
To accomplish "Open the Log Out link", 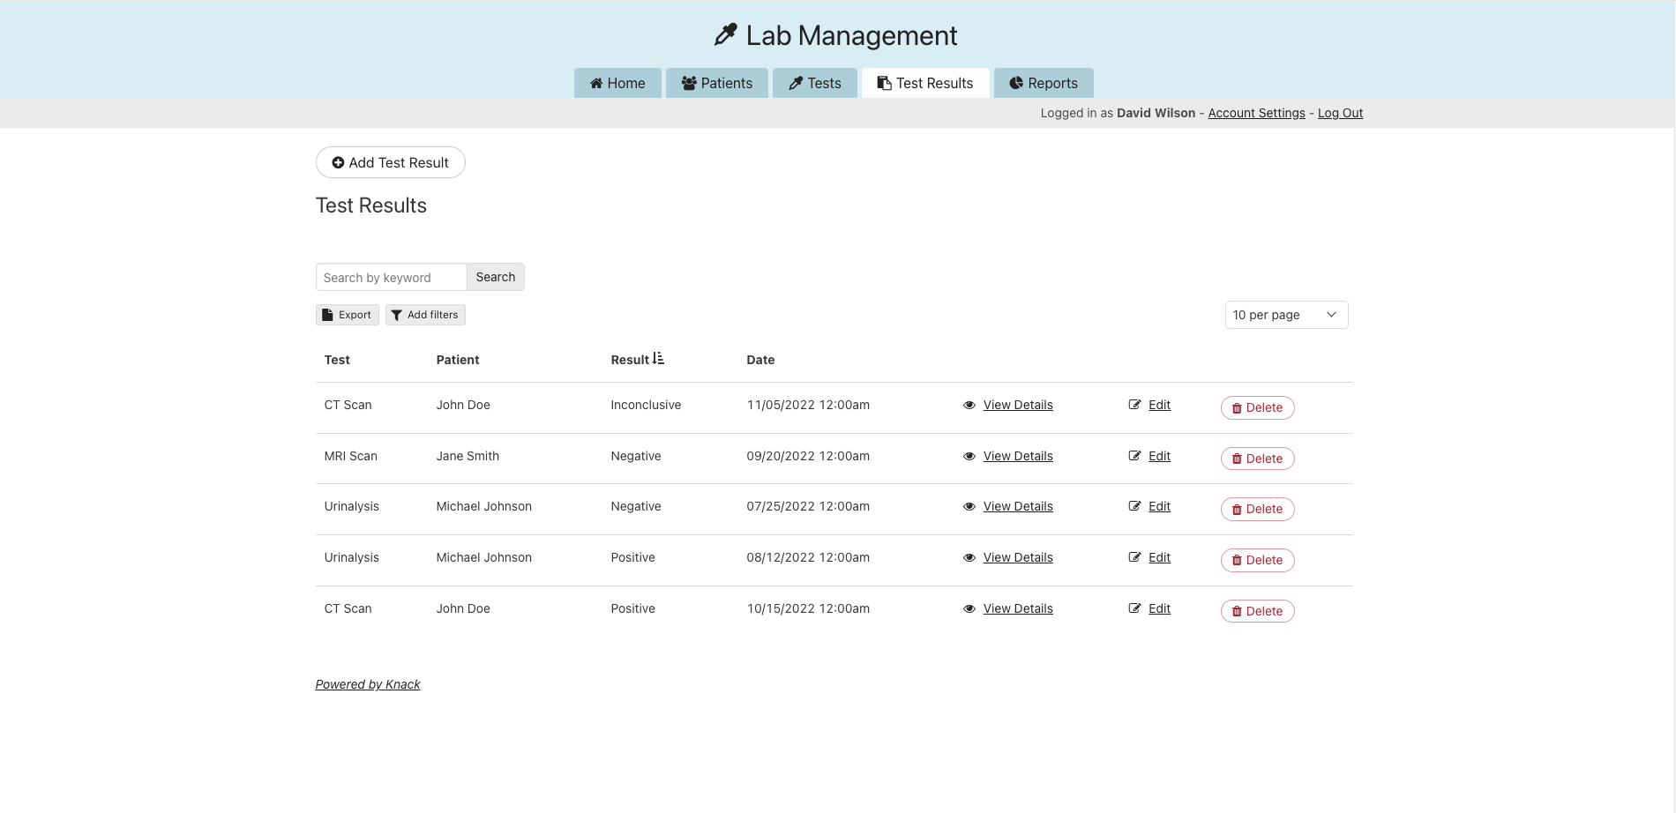I will click(1340, 113).
